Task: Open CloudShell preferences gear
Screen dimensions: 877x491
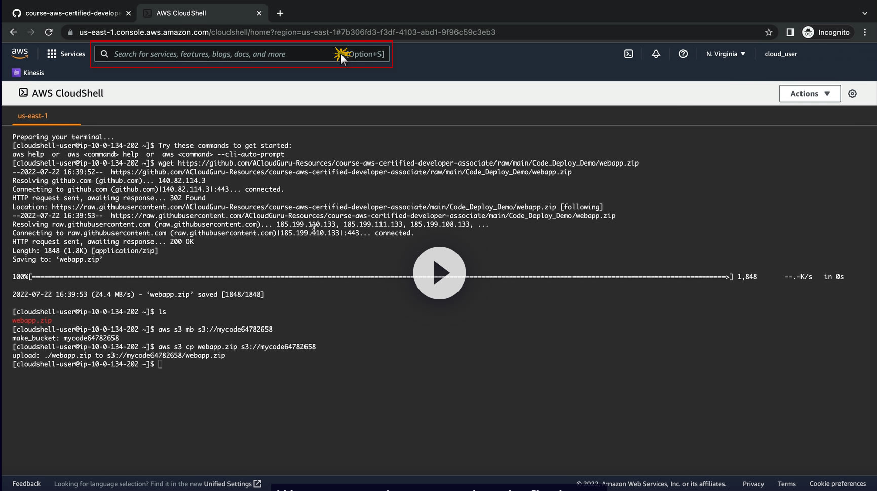Action: (x=852, y=94)
